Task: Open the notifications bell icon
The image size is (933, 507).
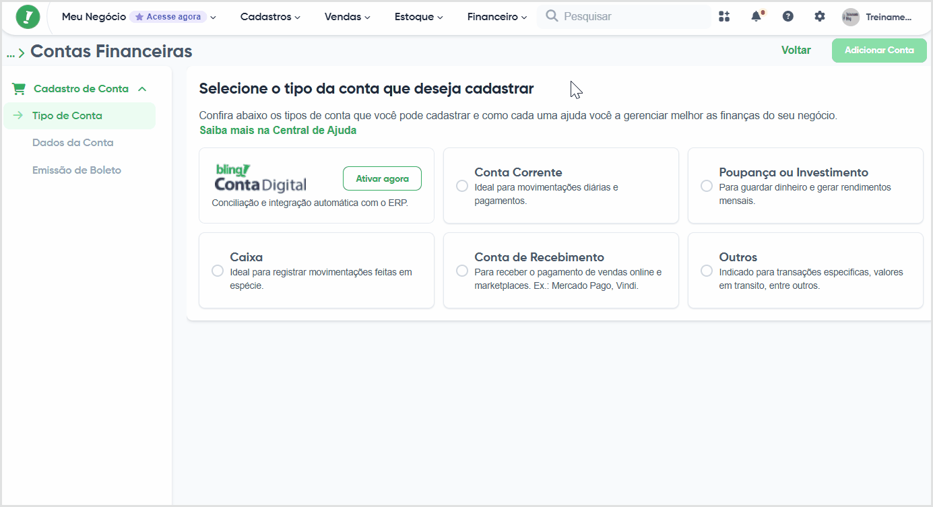Action: pos(757,17)
